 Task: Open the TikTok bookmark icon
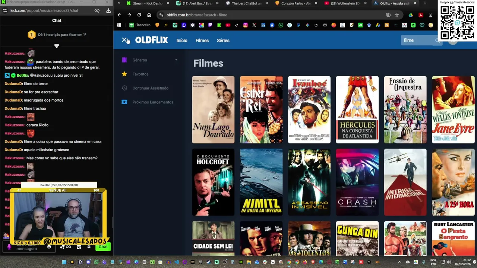[x=237, y=25]
